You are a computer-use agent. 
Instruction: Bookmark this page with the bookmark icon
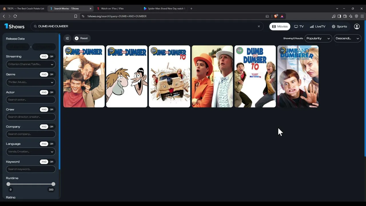tap(75, 16)
